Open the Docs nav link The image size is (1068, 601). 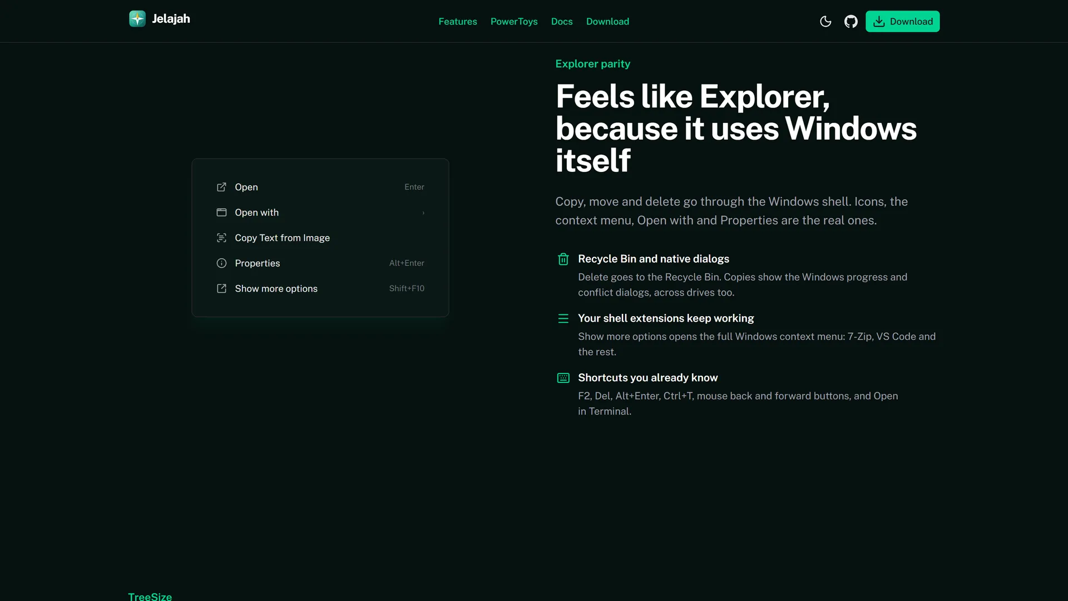click(561, 21)
